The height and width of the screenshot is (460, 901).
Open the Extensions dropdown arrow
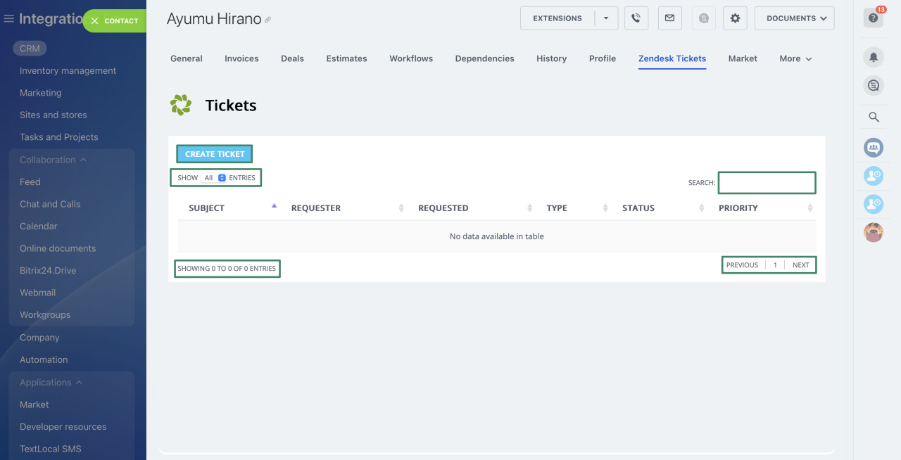(606, 18)
